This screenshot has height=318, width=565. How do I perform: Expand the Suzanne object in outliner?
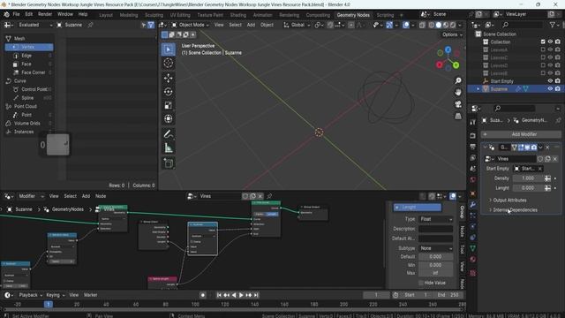pos(478,89)
